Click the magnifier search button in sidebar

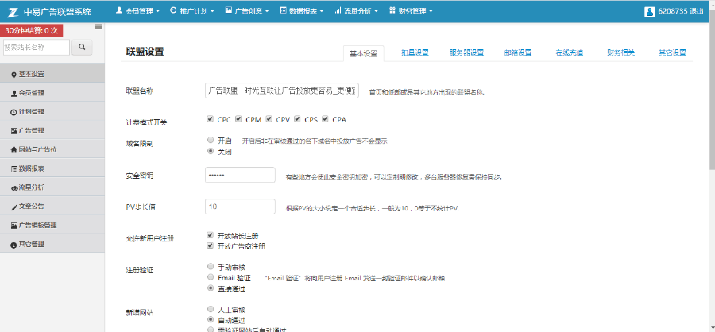point(83,47)
